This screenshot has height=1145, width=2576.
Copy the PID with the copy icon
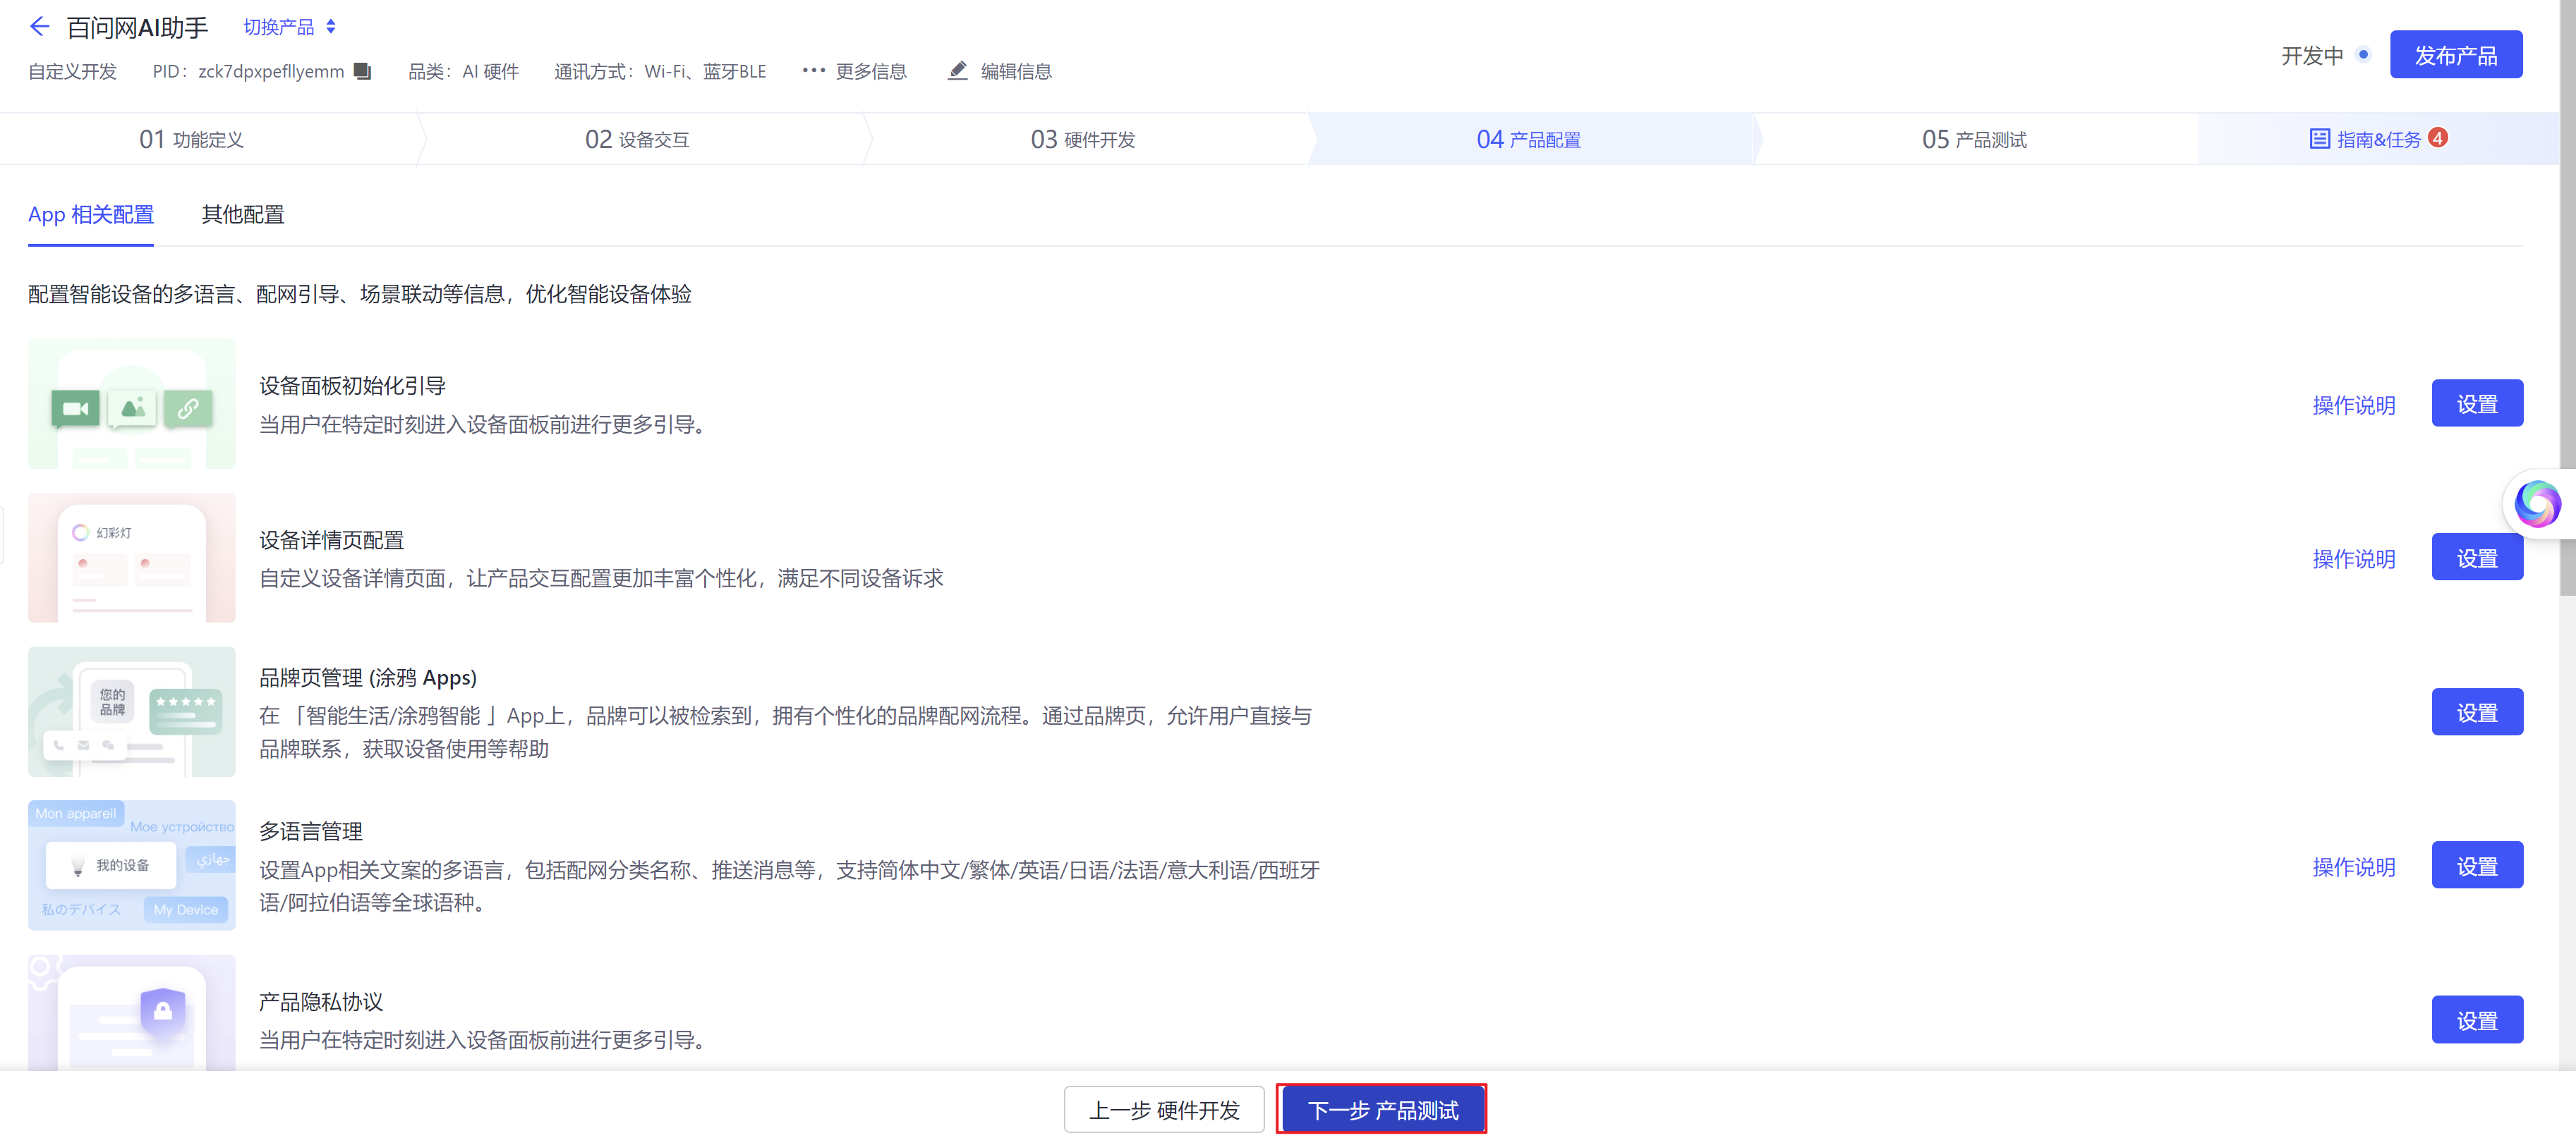tap(363, 71)
